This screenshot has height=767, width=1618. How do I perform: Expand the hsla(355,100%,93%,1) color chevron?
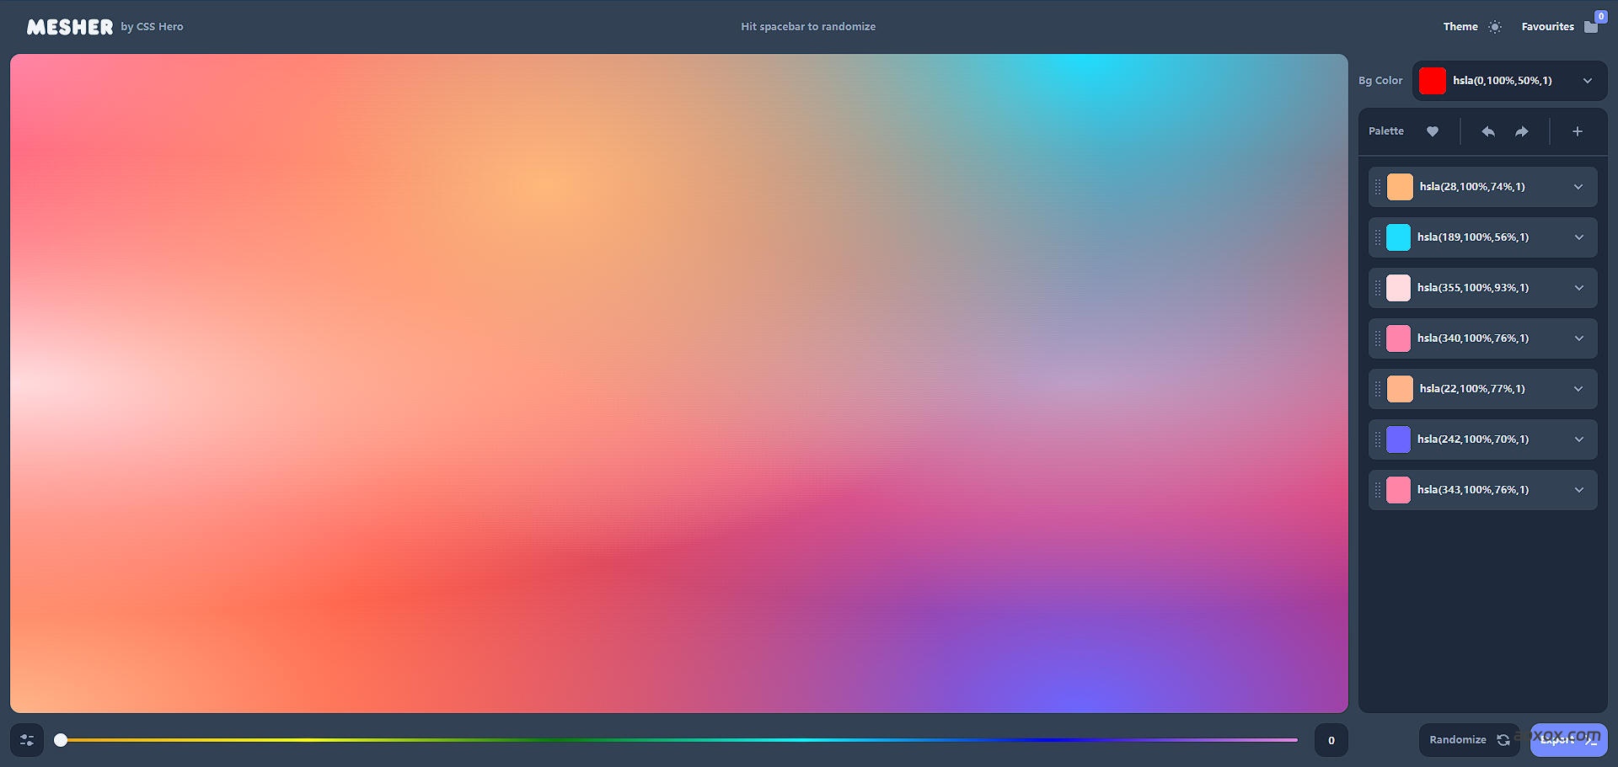point(1579,288)
